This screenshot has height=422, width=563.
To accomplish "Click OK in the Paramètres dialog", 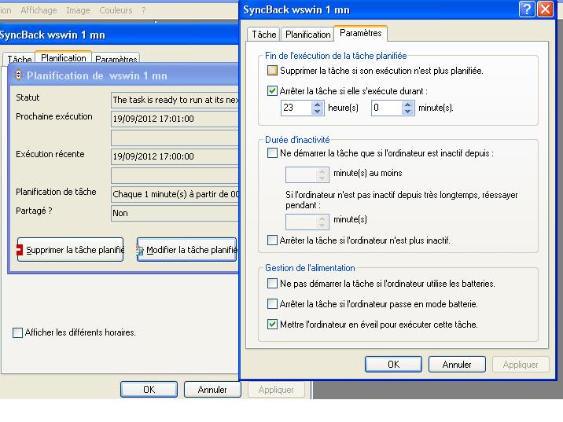I will click(393, 365).
